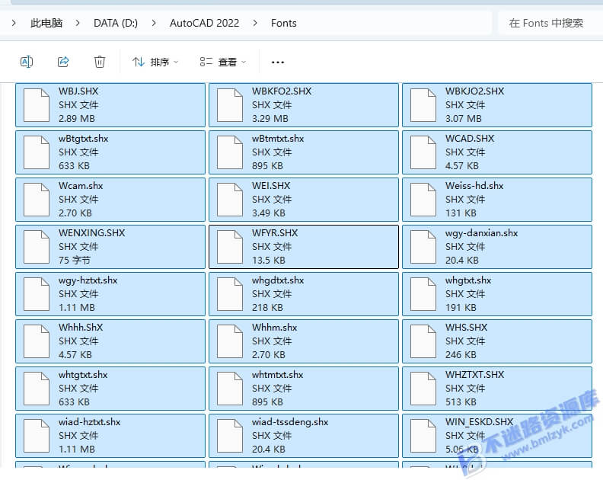Viewport: 603px width, 480px height.
Task: Select the whtmtxt.shx file icon
Action: [x=230, y=389]
